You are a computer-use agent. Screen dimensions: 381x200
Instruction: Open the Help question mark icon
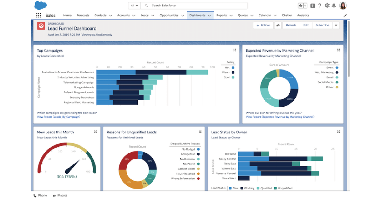click(320, 5)
